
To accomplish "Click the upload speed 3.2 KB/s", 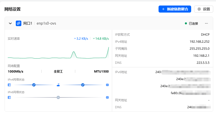I will [81, 39].
